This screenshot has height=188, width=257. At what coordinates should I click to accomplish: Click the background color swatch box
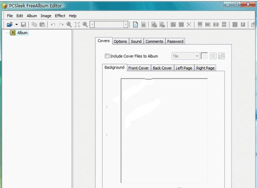[x=204, y=56]
